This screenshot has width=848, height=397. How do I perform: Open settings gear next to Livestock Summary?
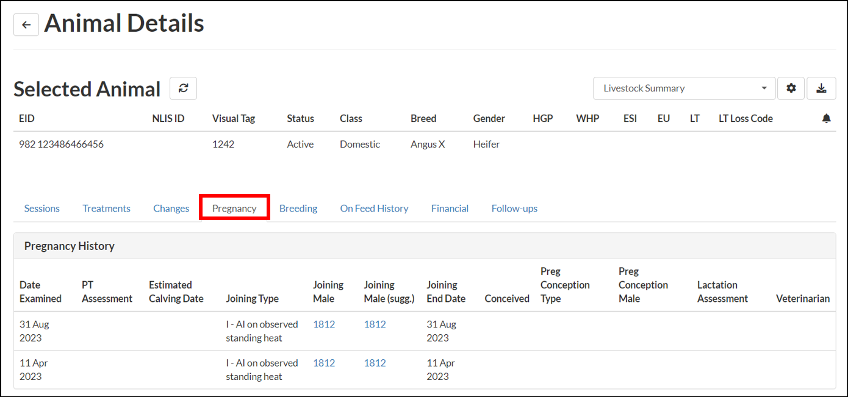(791, 88)
